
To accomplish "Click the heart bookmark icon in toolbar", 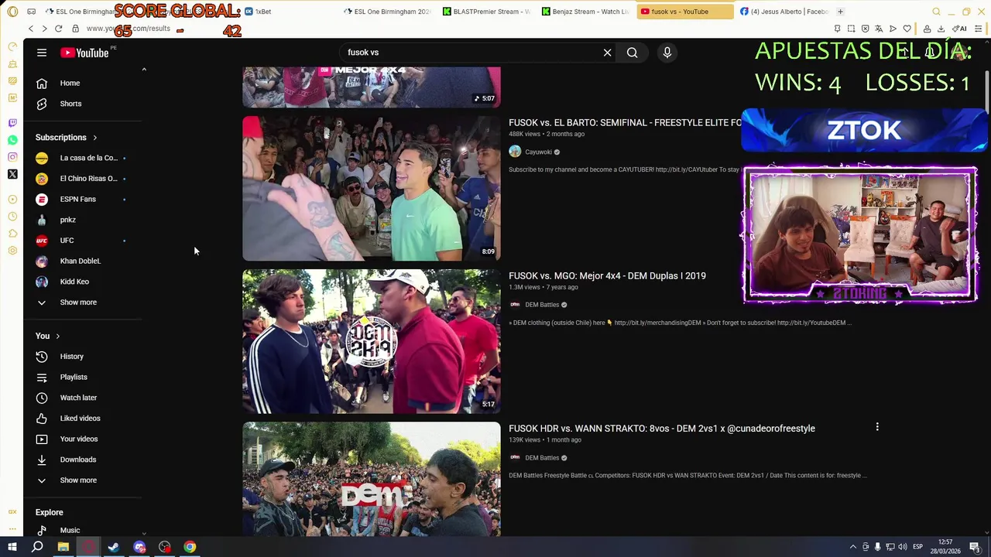I will 907,29.
